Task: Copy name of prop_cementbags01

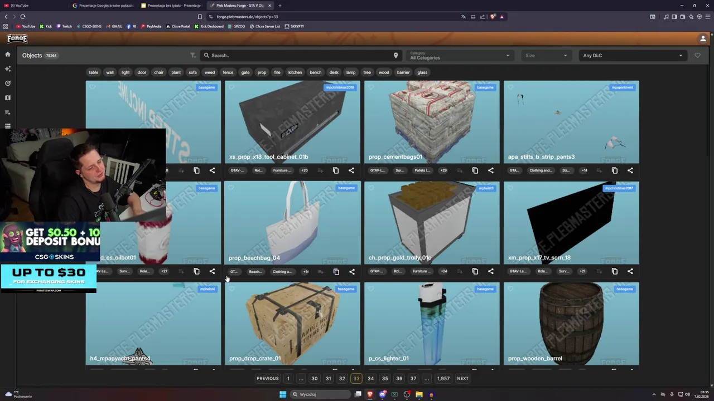Action: point(475,170)
